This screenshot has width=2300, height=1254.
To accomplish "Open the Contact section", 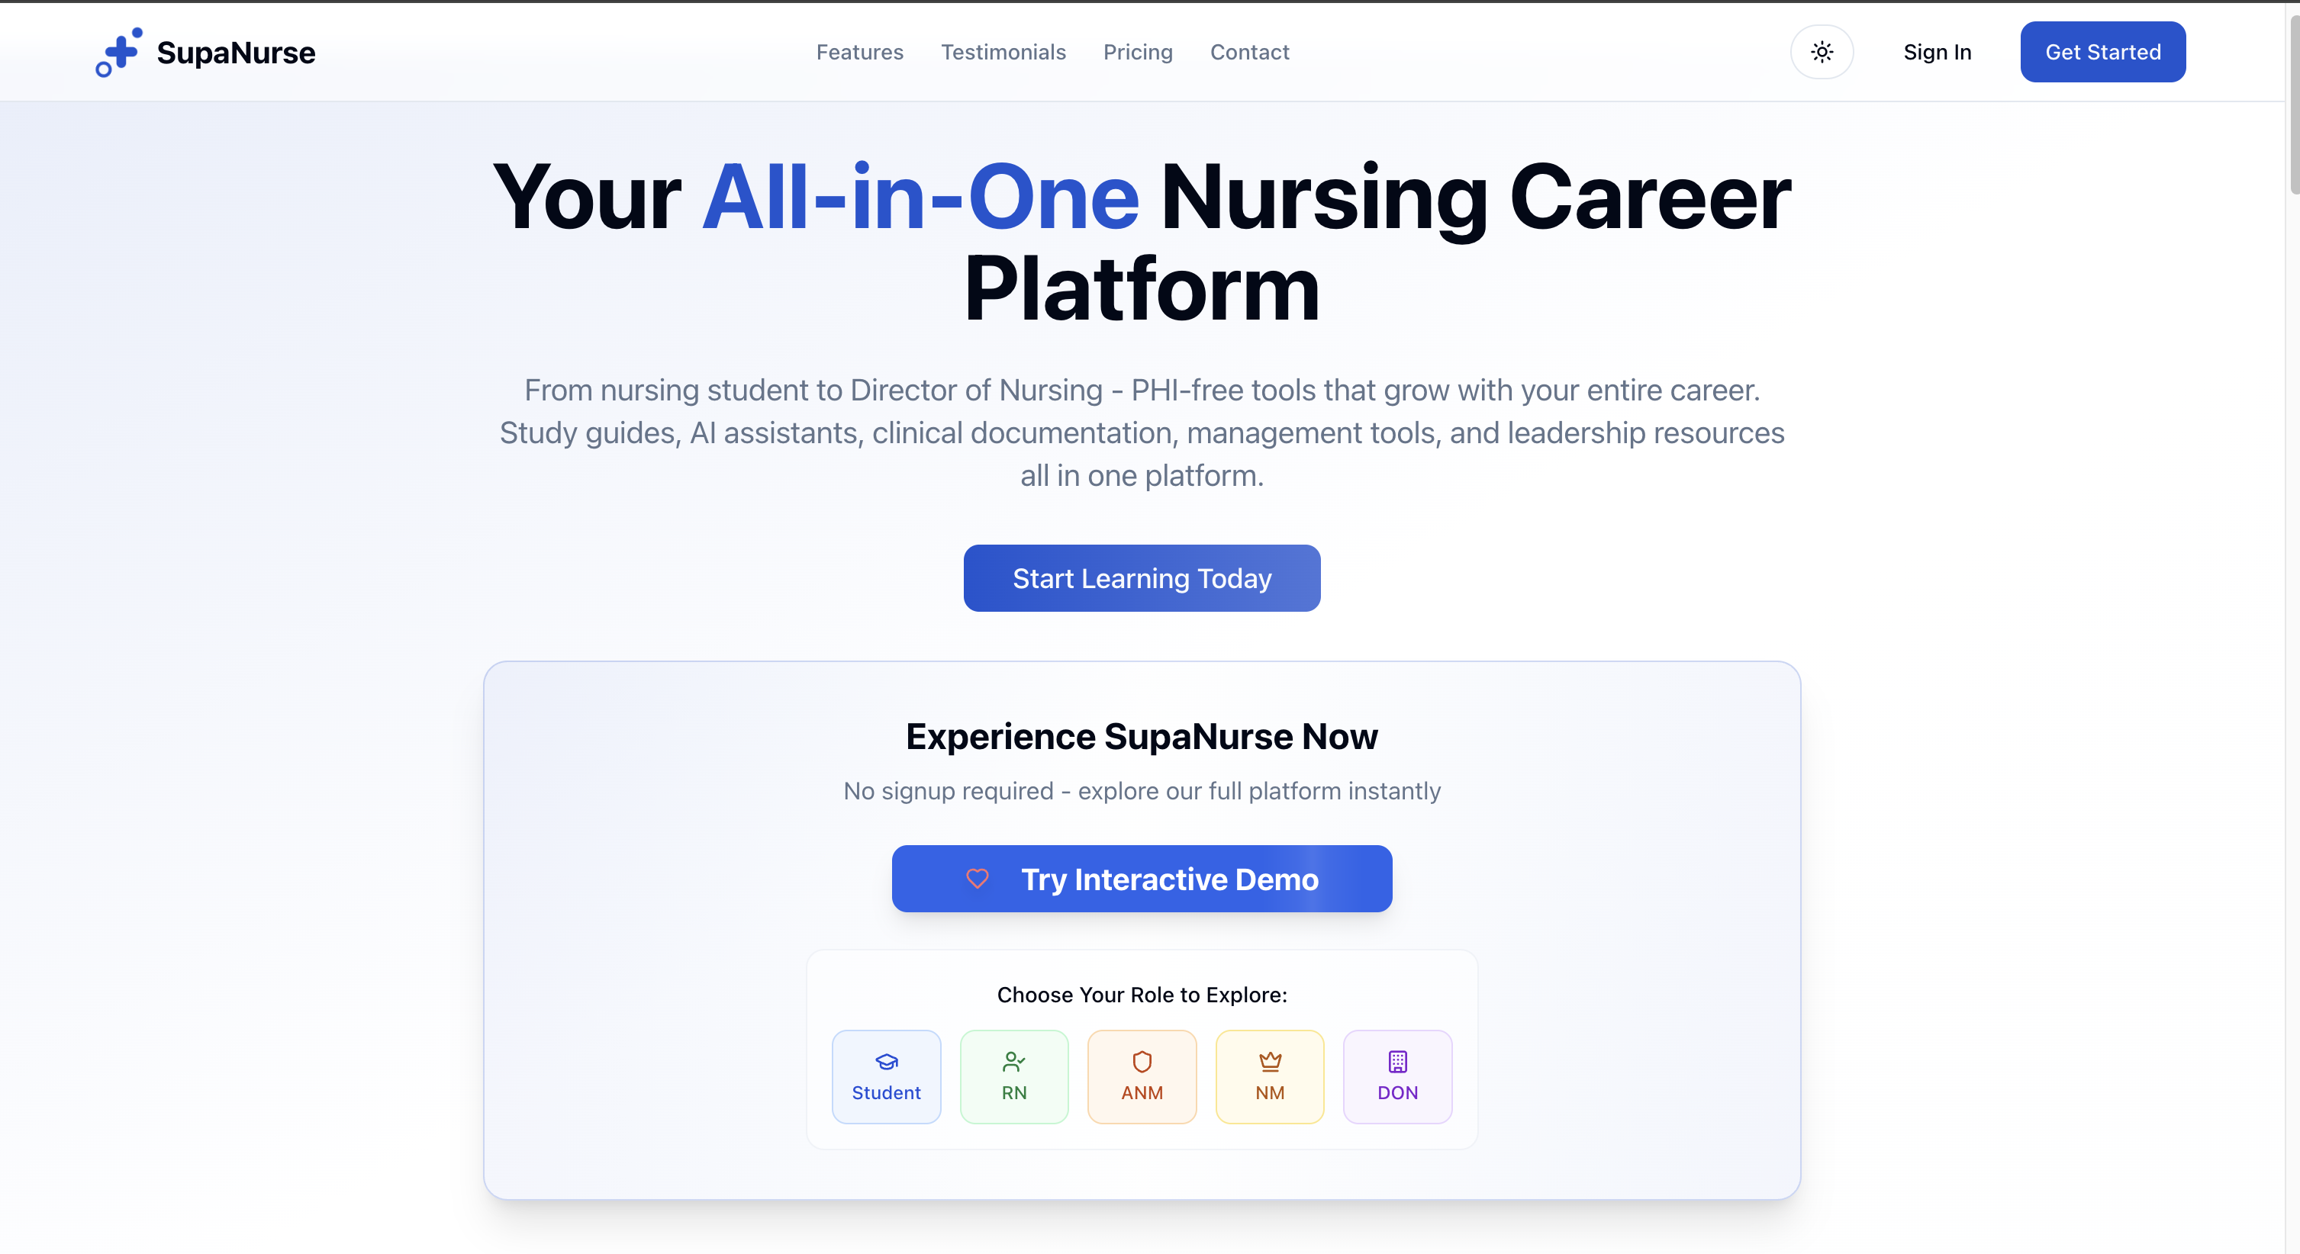I will [x=1249, y=52].
